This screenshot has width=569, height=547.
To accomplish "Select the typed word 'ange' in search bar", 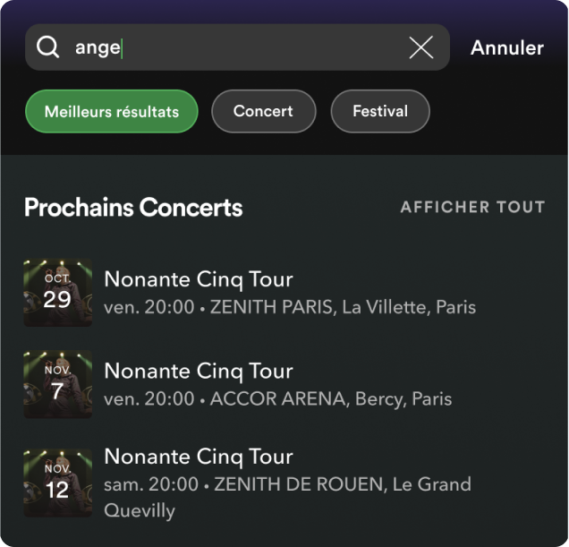I will [98, 48].
